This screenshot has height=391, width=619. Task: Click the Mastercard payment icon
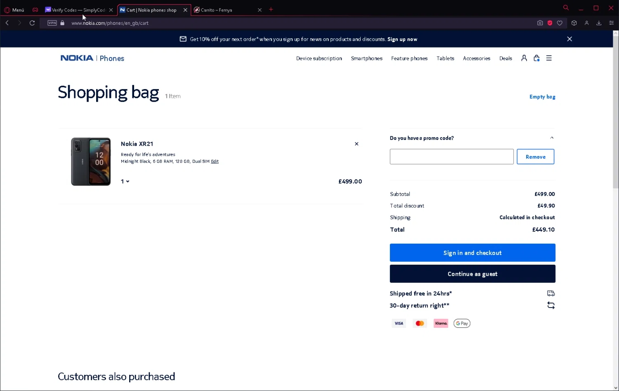tap(420, 323)
